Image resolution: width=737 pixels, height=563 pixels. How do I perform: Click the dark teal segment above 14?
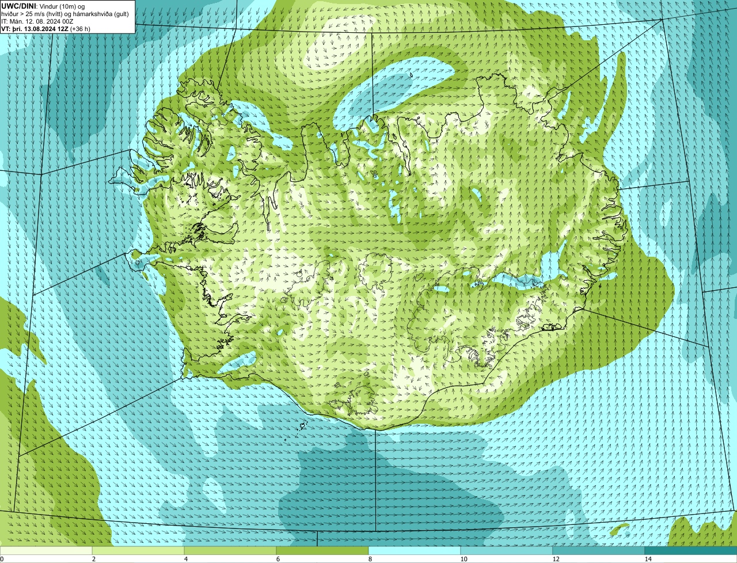pos(691,551)
